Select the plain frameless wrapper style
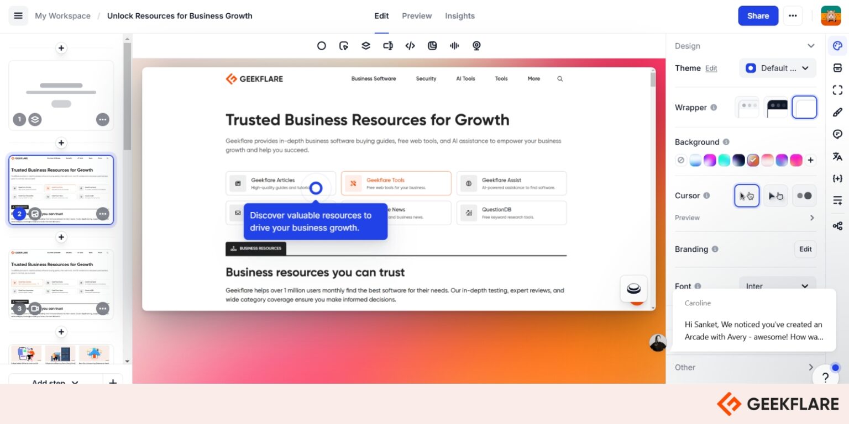The width and height of the screenshot is (849, 424). pos(804,107)
